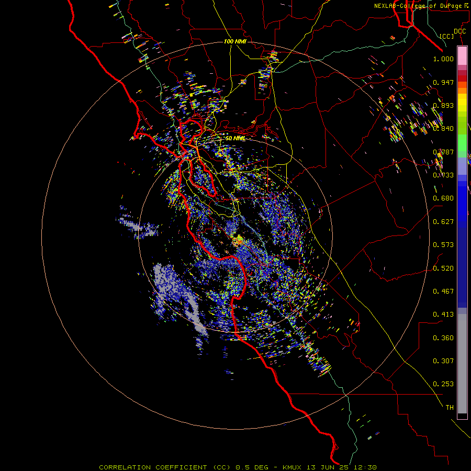Click the DCC label above the color scale
The image size is (471, 471).
pyautogui.click(x=459, y=31)
